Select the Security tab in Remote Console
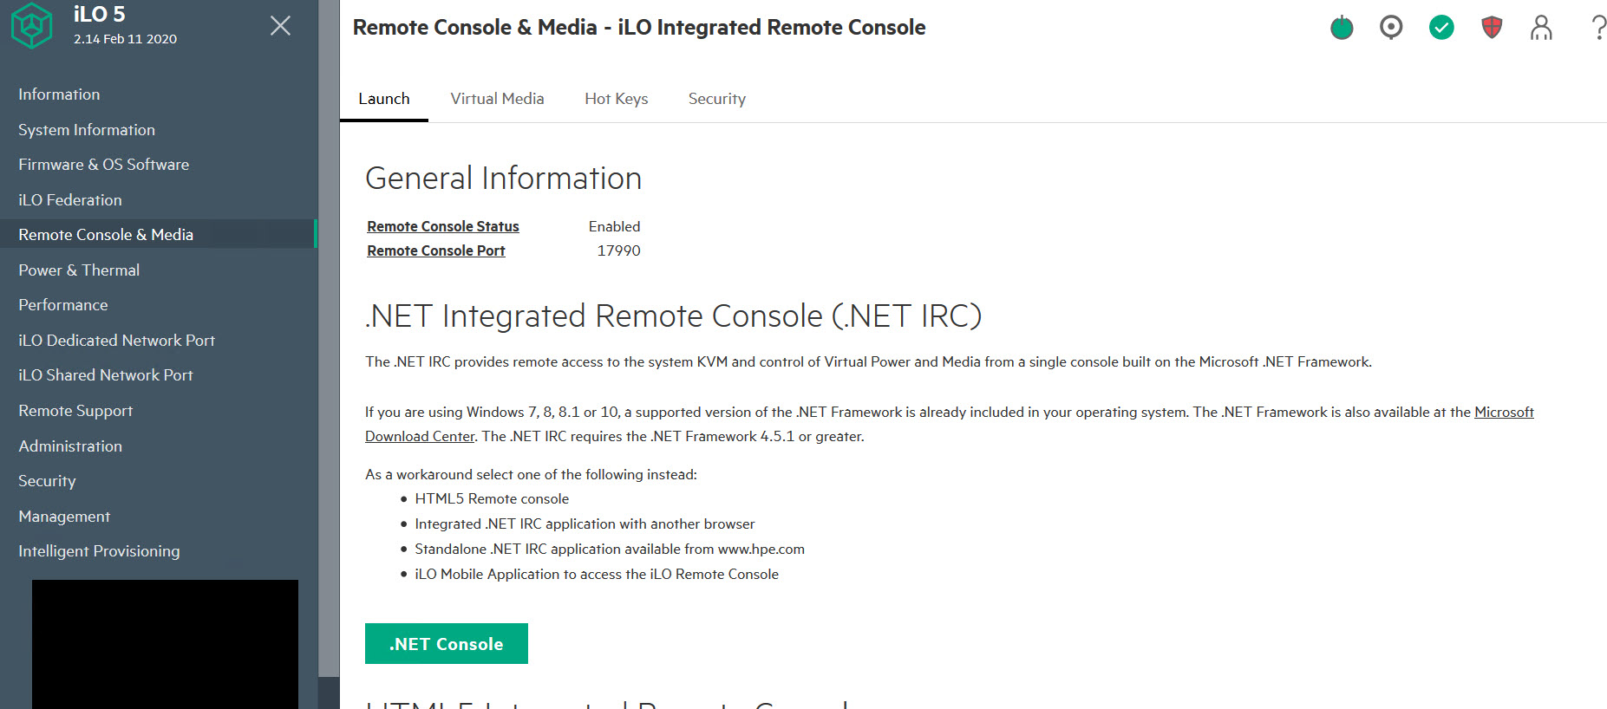The height and width of the screenshot is (709, 1607). point(716,99)
